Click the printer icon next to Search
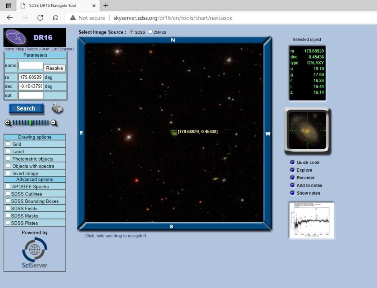Screen dimensions: 377x288 click(x=57, y=109)
